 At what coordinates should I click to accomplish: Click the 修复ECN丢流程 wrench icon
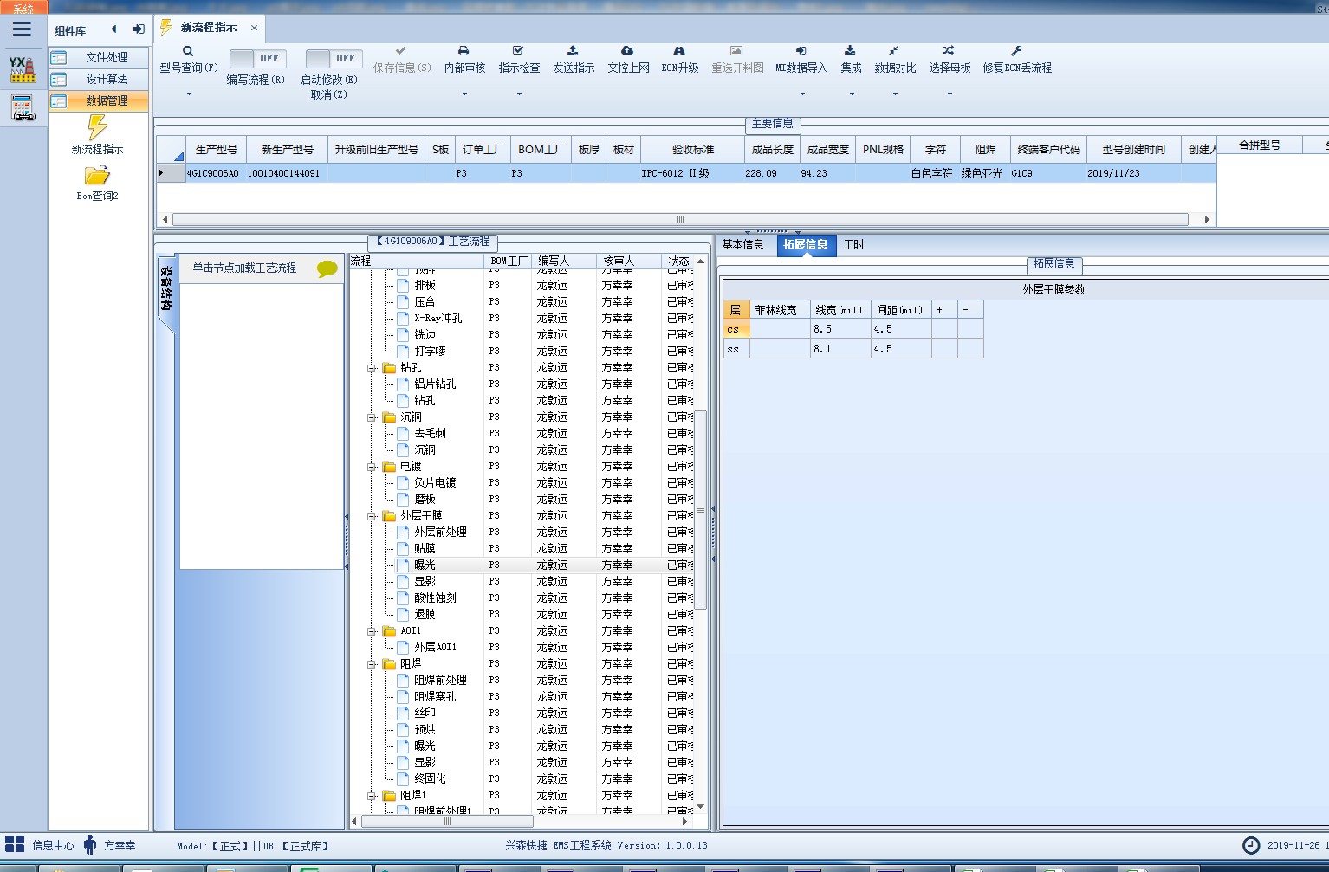coord(1016,51)
